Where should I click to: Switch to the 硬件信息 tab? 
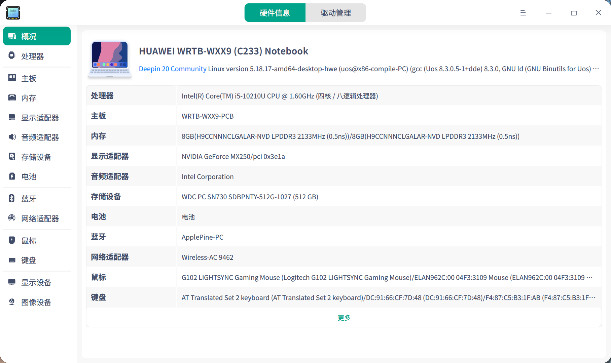275,12
